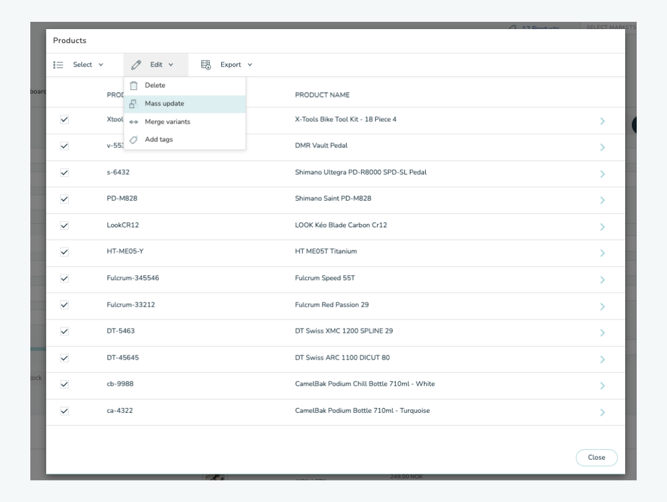Image resolution: width=667 pixels, height=502 pixels.
Task: Click product number s-6432
Action: [118, 172]
